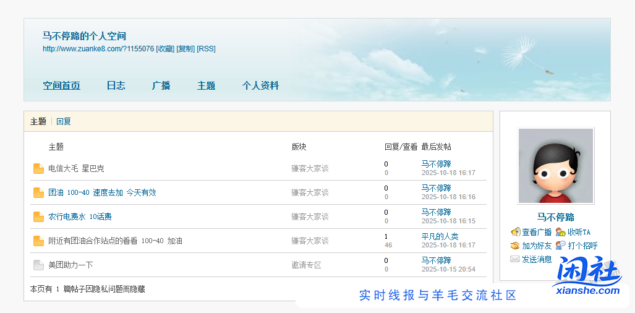Click the megaphone icon for 查看广播
Viewport: 635px width, 313px height.
click(516, 232)
